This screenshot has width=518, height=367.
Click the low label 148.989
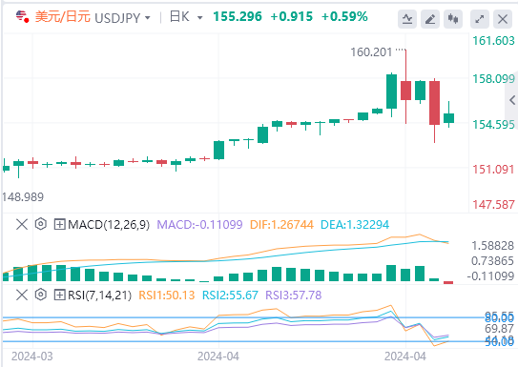[x=23, y=197]
